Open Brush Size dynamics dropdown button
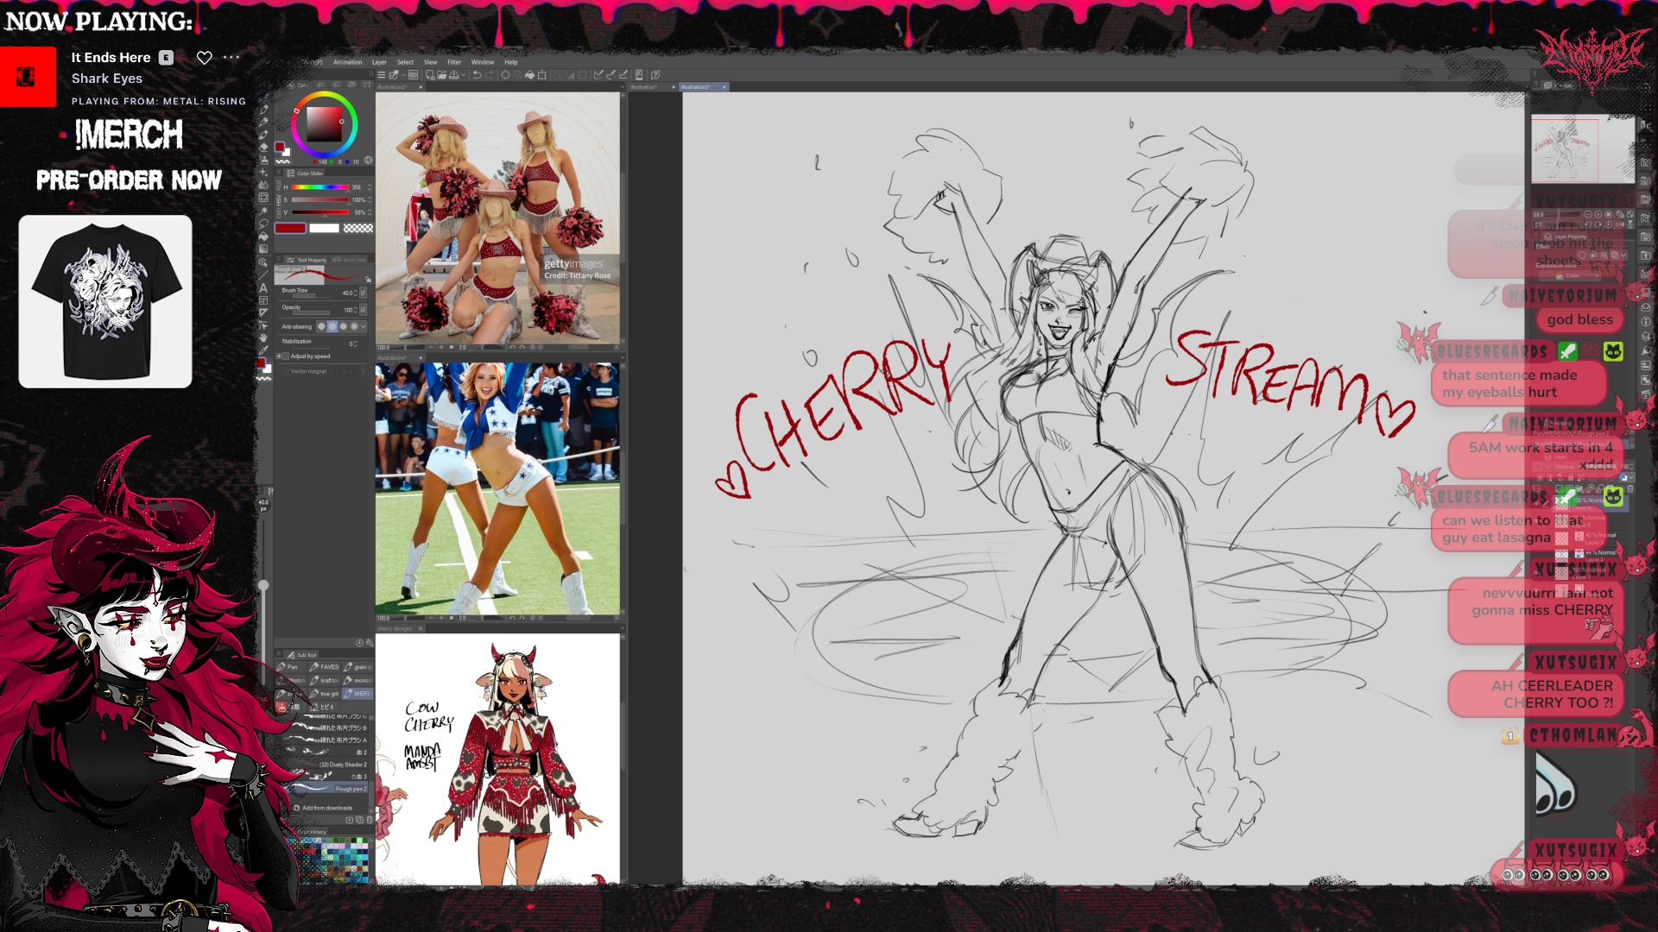The height and width of the screenshot is (932, 1658). [x=363, y=293]
